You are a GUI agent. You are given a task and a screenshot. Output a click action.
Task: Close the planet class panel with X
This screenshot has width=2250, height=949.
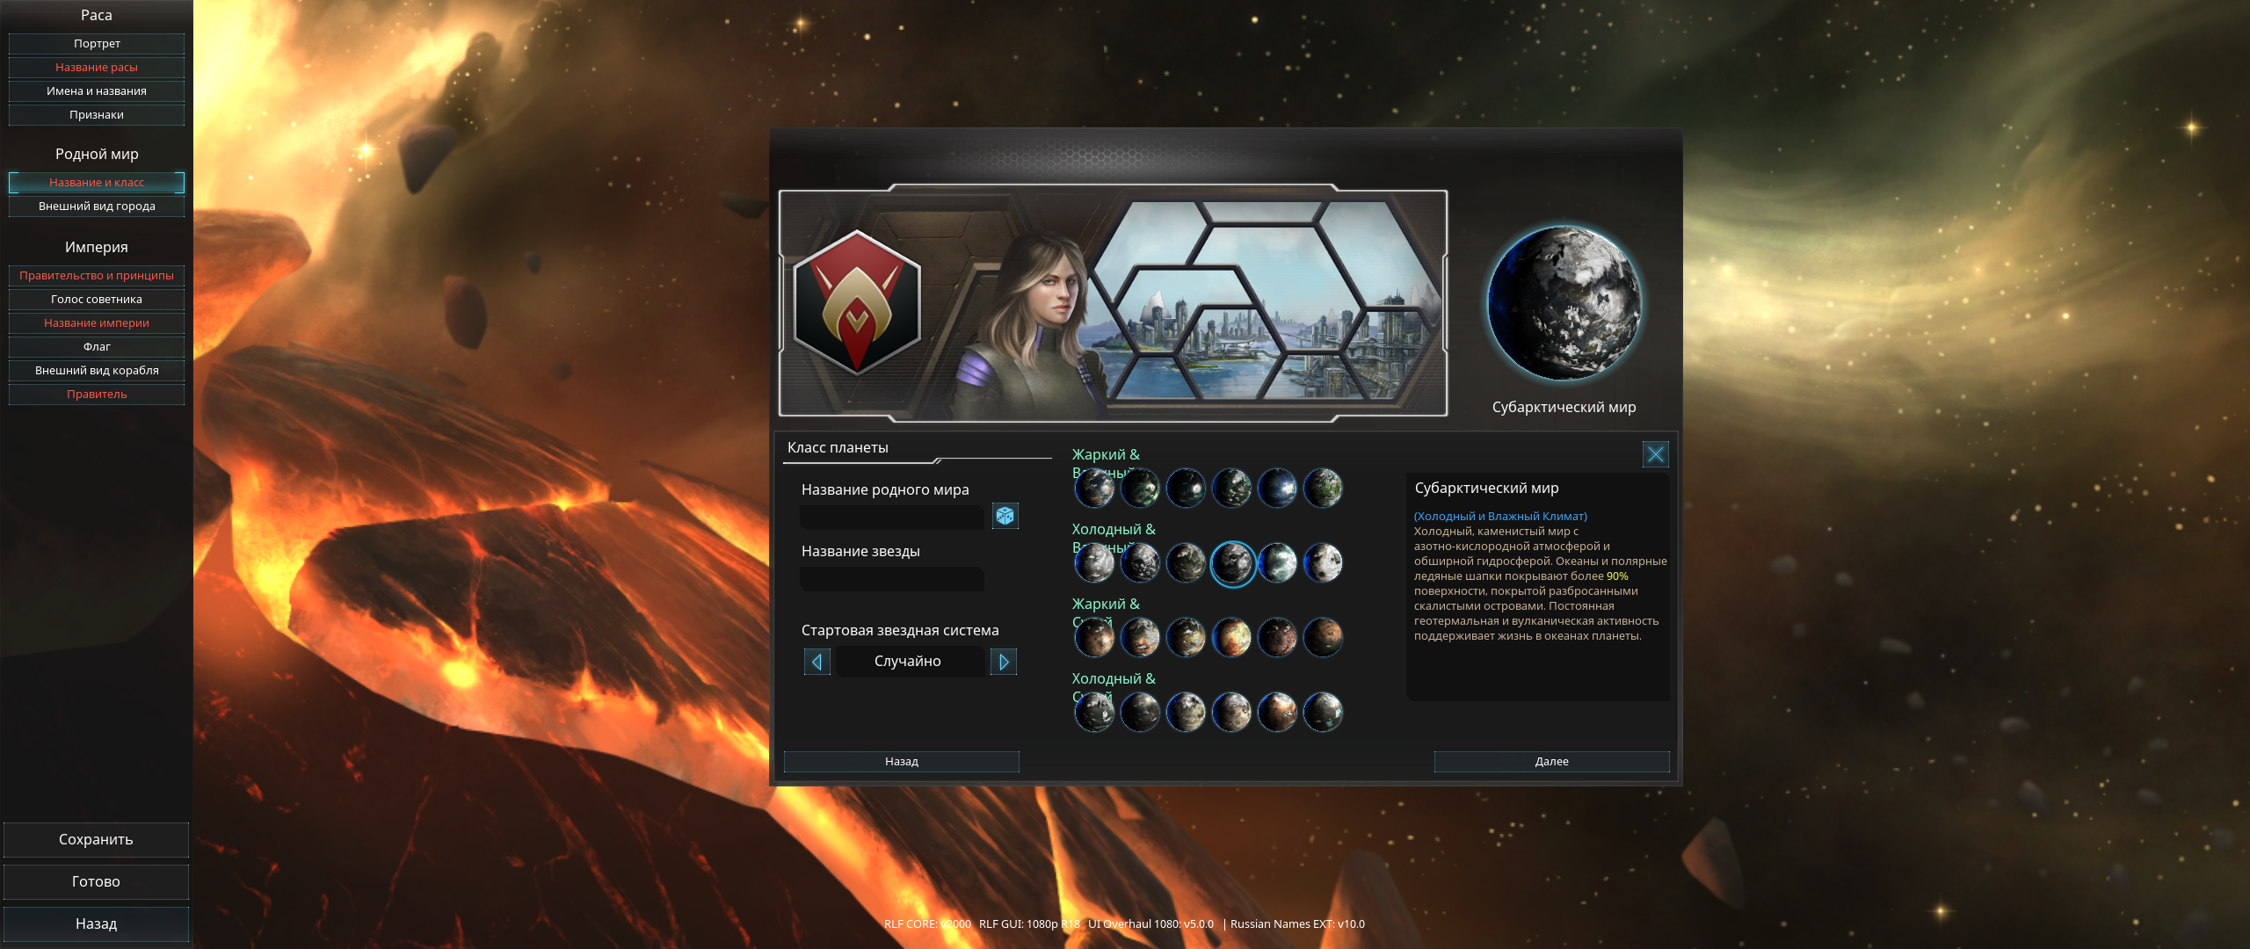tap(1655, 454)
